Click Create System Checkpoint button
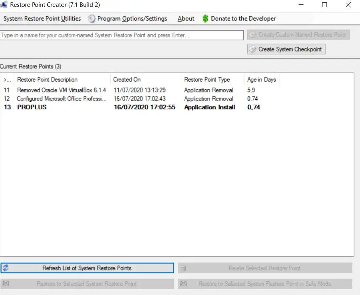Screen dimensions: 360x295 [x=286, y=49]
